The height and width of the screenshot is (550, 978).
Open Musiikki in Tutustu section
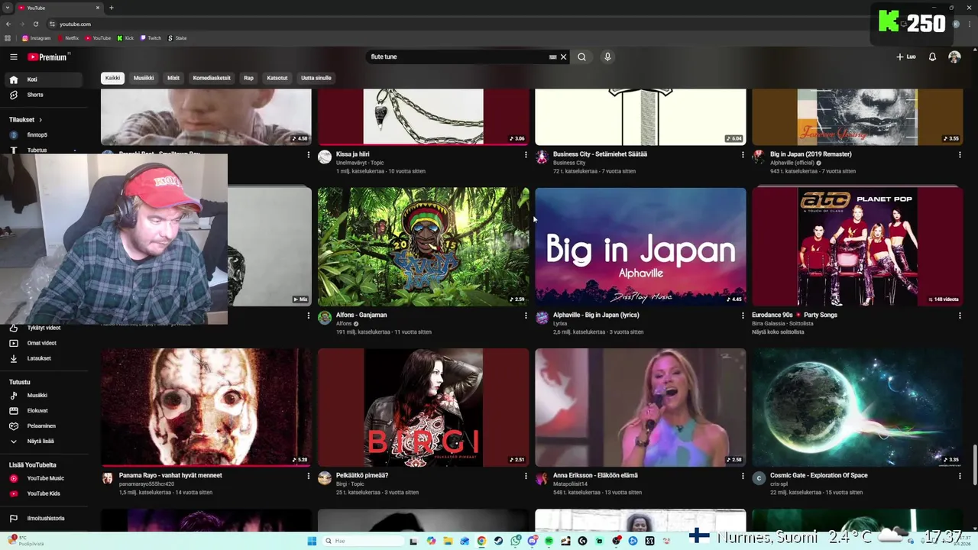coord(37,396)
